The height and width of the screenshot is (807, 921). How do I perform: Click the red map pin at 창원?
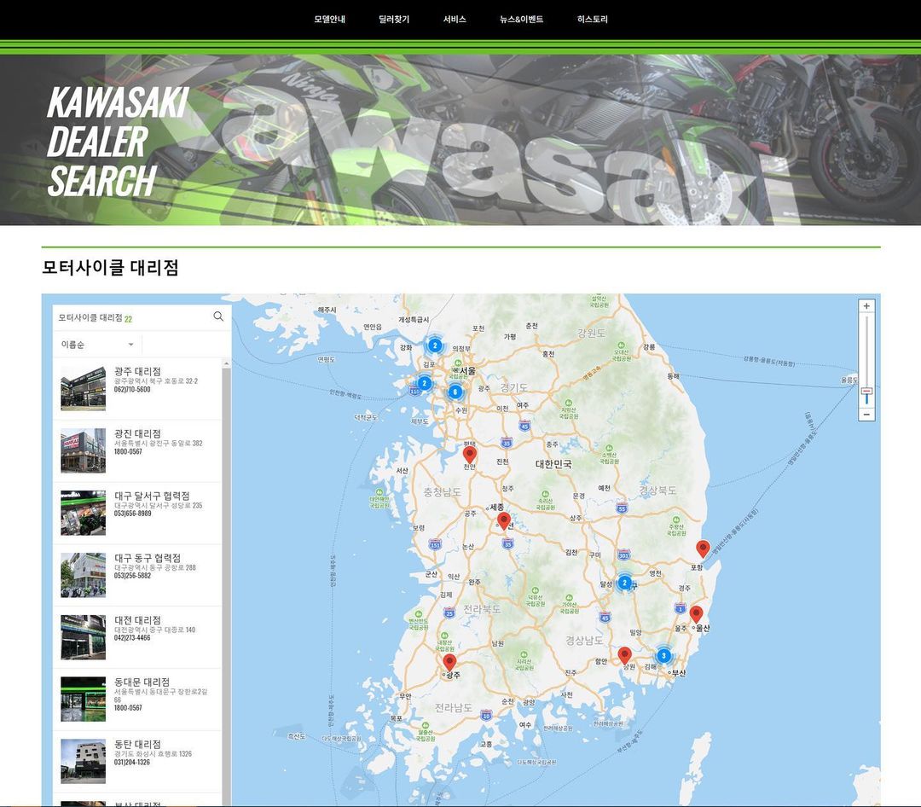pyautogui.click(x=625, y=655)
